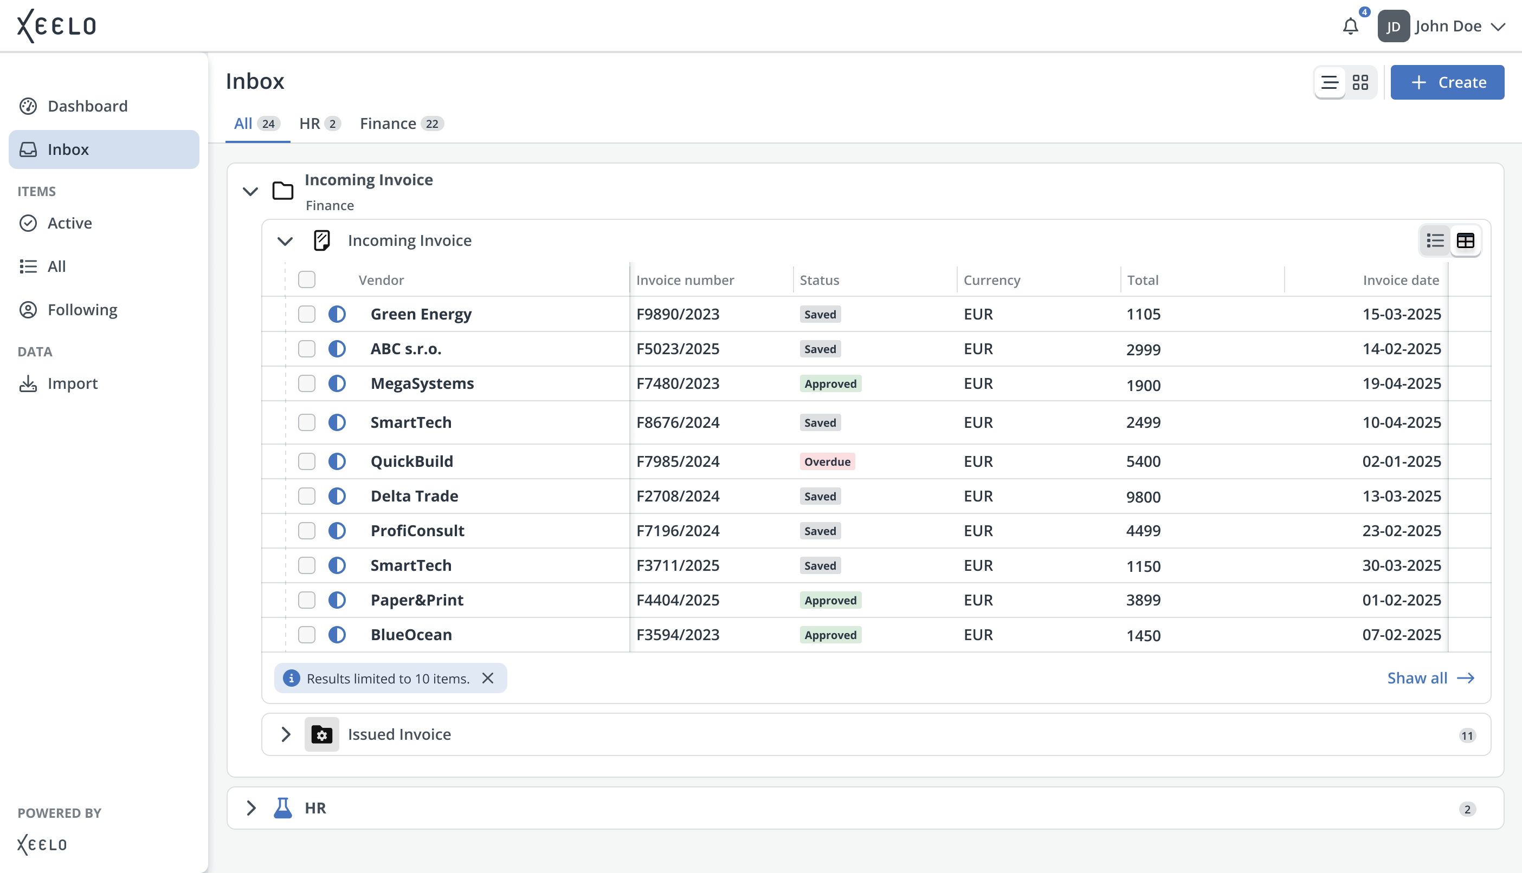Click the HR flask icon
1522x873 pixels.
pyautogui.click(x=282, y=807)
